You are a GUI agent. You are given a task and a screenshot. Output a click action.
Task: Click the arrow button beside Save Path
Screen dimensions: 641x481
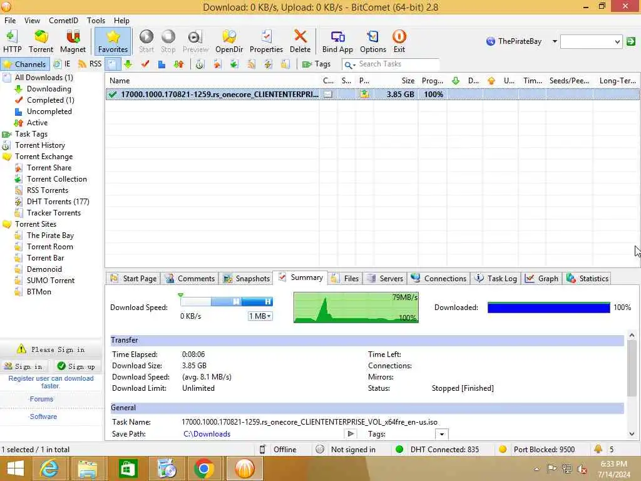pos(351,433)
